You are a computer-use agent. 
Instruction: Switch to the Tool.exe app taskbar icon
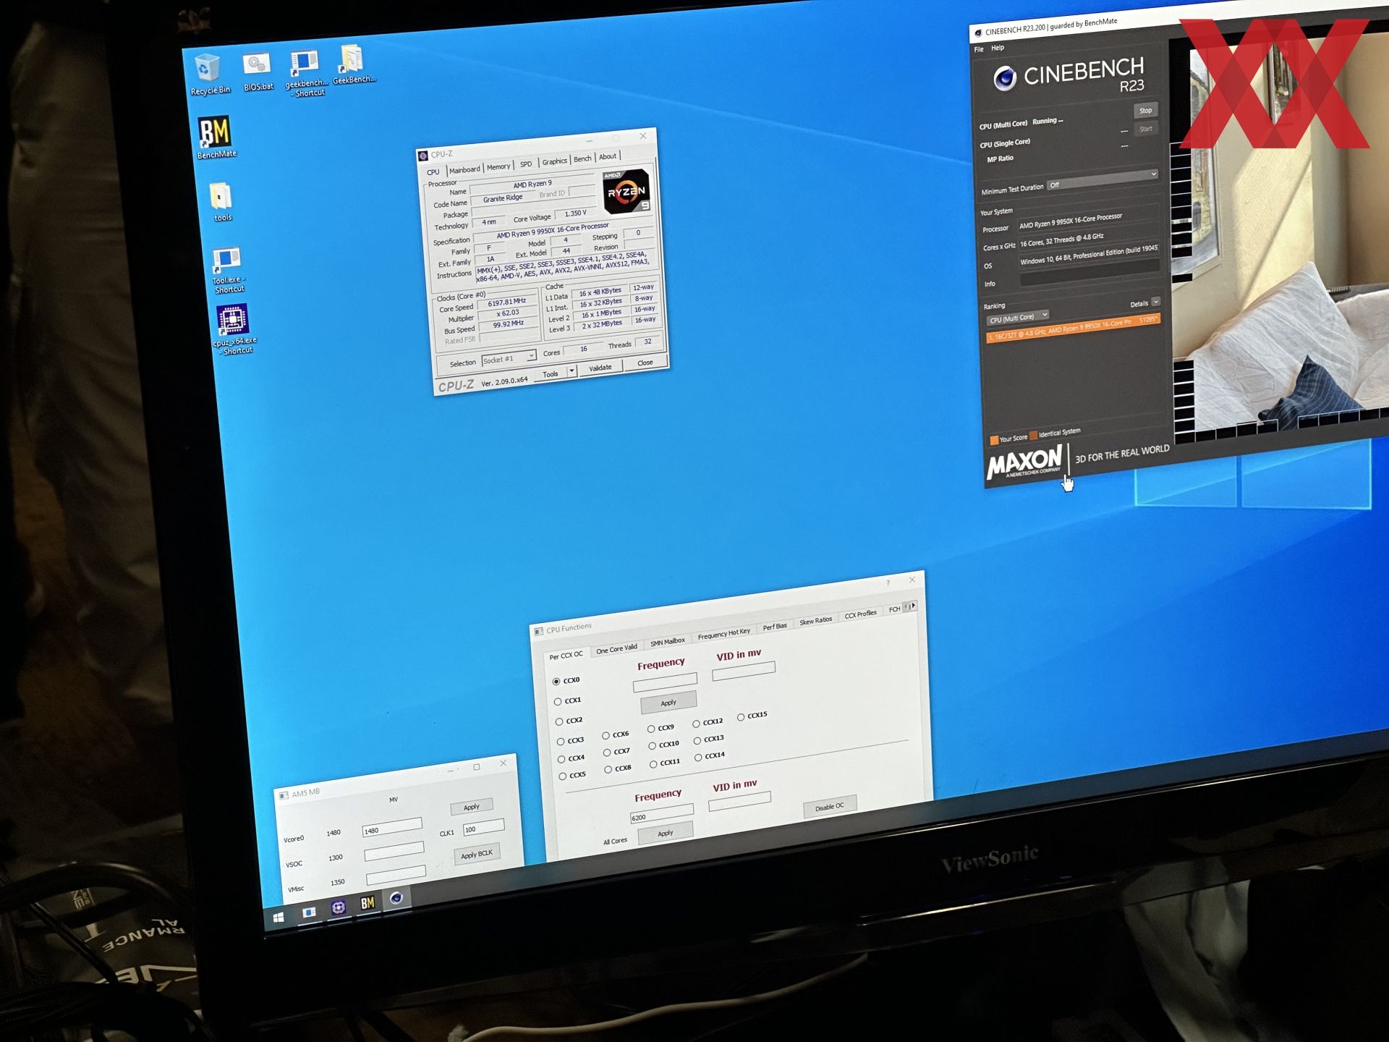(x=309, y=912)
